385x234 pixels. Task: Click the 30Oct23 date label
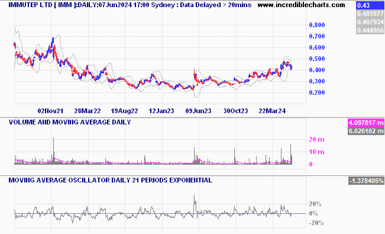point(235,111)
